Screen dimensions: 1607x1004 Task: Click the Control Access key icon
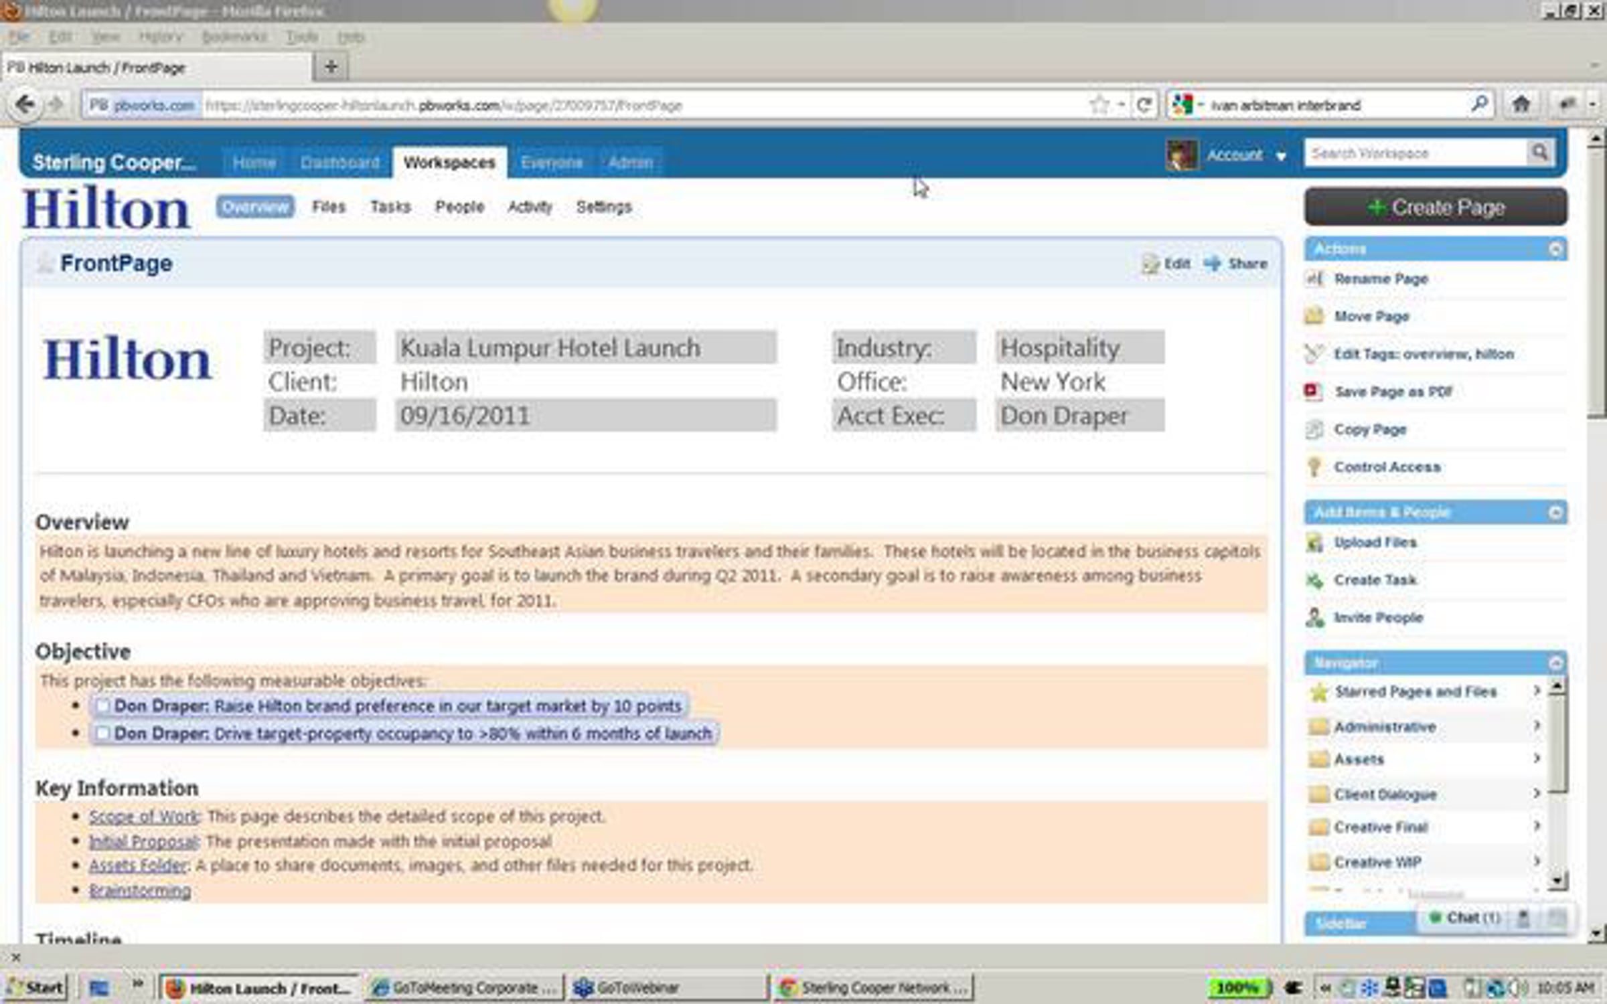pyautogui.click(x=1314, y=467)
